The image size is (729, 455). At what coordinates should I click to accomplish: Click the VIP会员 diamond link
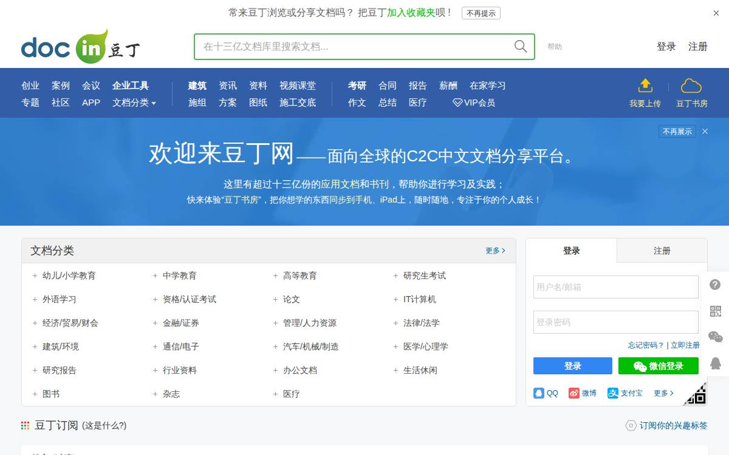pos(474,103)
